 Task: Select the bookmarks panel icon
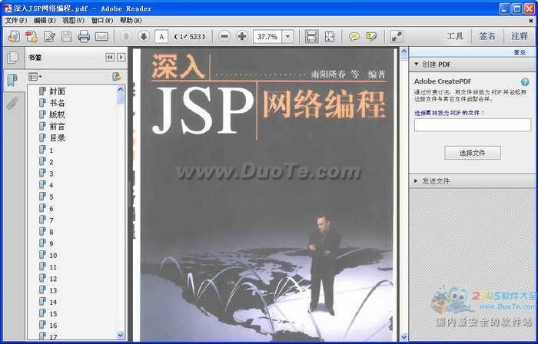coord(12,80)
